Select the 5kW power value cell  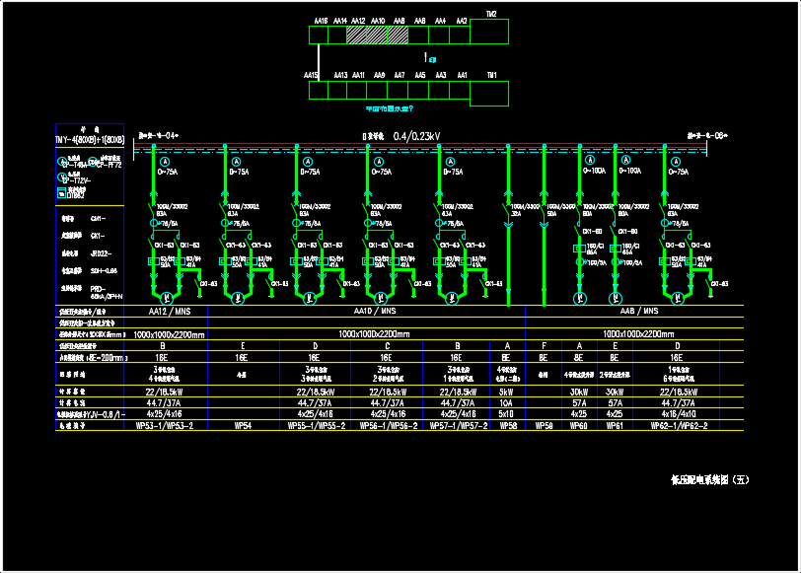click(507, 392)
